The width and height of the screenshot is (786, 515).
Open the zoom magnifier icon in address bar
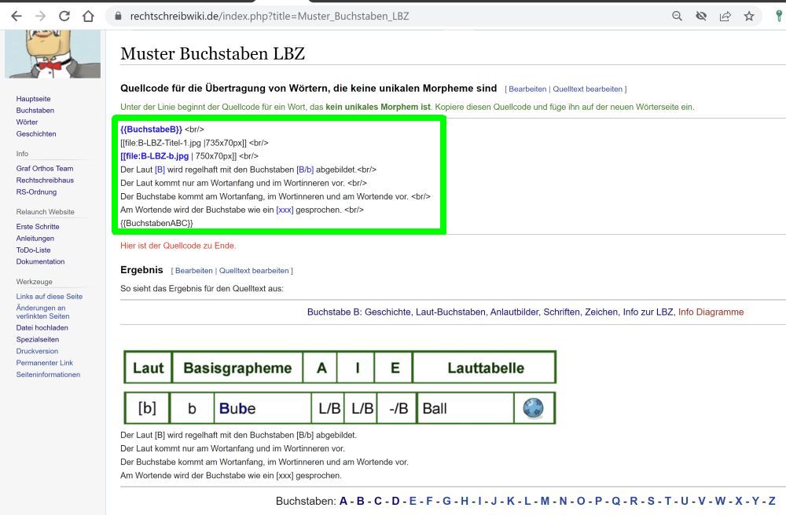(x=677, y=16)
